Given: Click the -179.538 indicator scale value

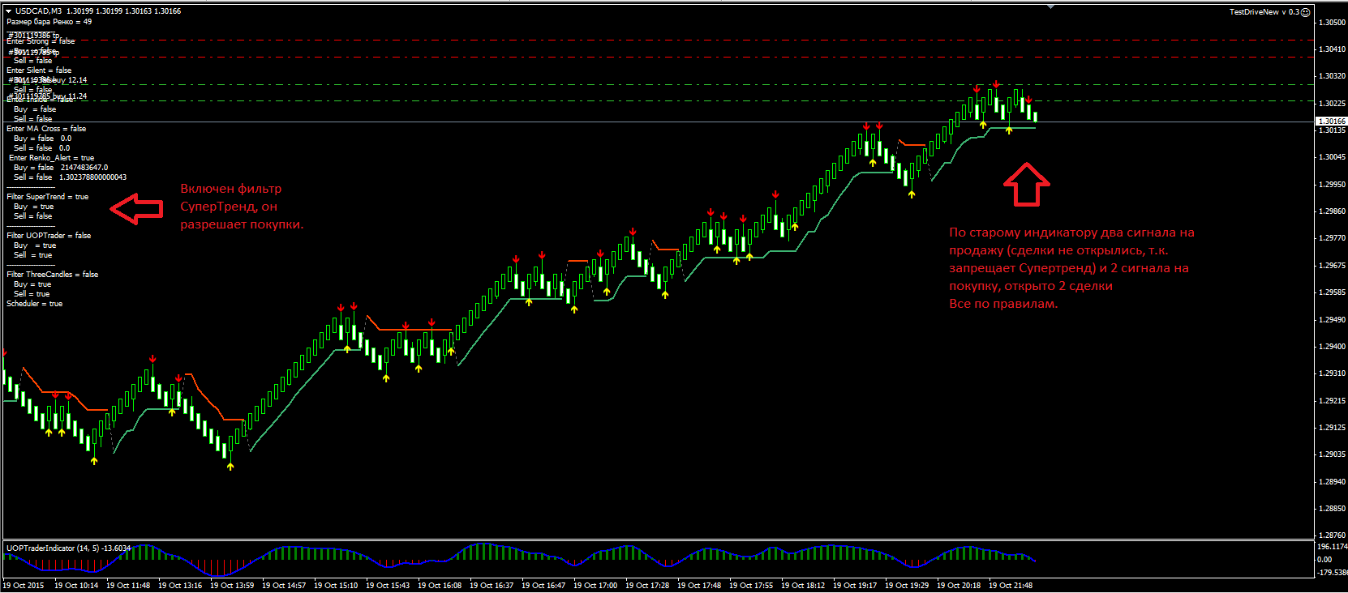Looking at the screenshot, I should [x=1332, y=573].
